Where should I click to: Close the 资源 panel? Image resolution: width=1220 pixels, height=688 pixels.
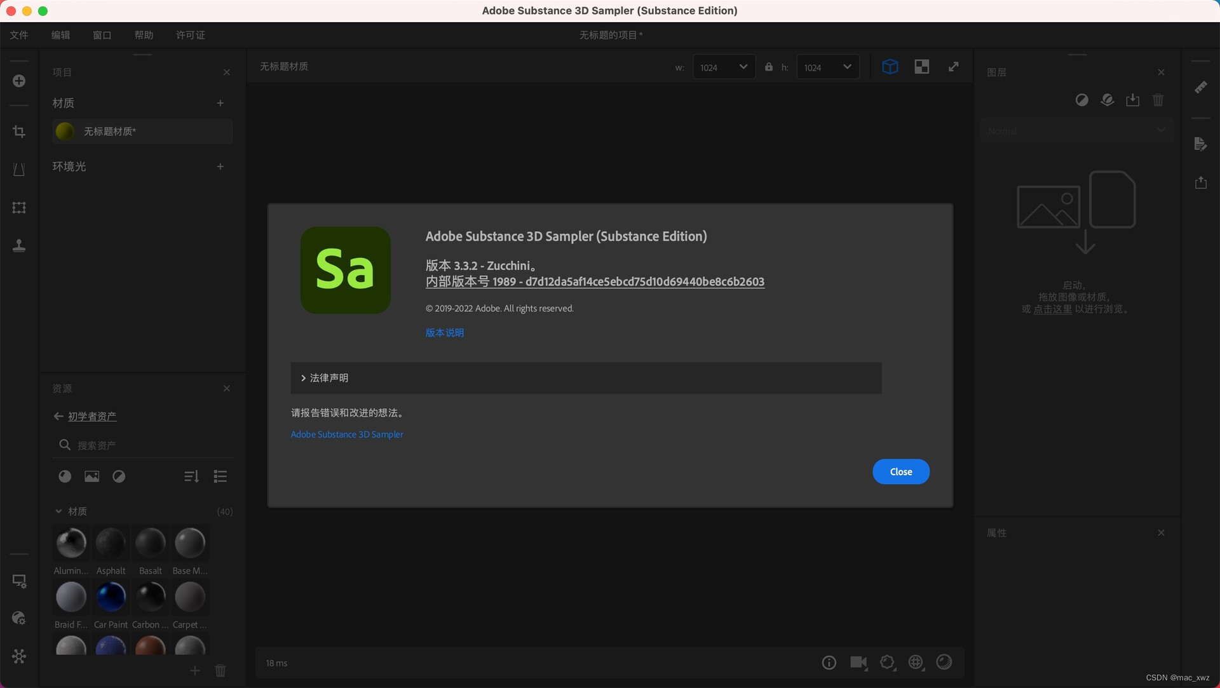coord(227,389)
